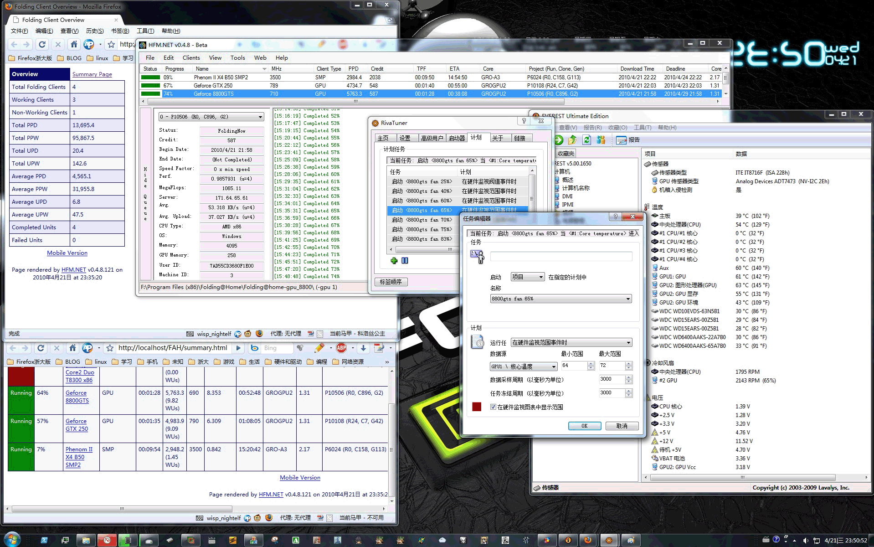Click the Phenom II X4 B50 SMP2 progress bar in HFM.NET
This screenshot has width=874, height=547.
coord(151,77)
